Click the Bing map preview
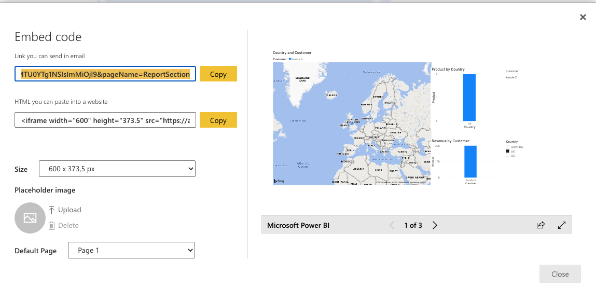596x301 pixels. tap(352, 124)
